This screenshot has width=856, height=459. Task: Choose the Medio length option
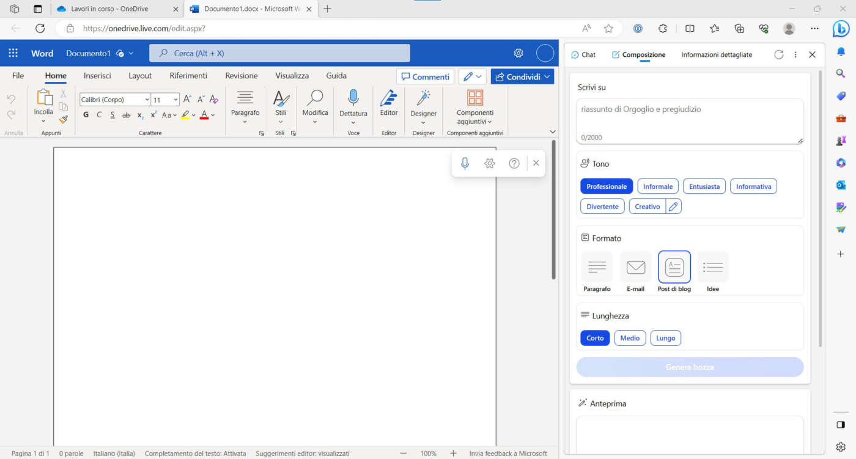[630, 338]
